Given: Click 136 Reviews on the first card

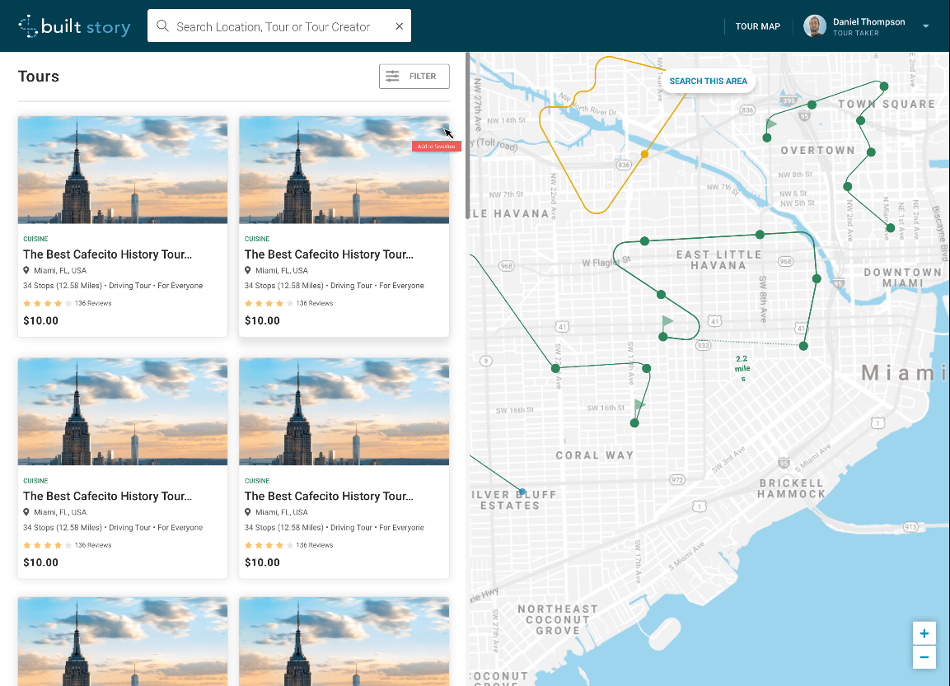Looking at the screenshot, I should (93, 303).
